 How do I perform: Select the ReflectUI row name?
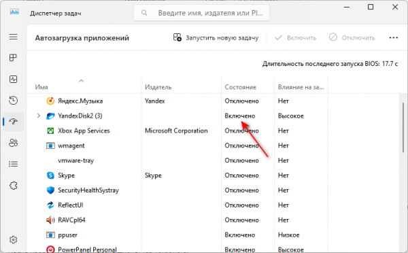point(70,205)
